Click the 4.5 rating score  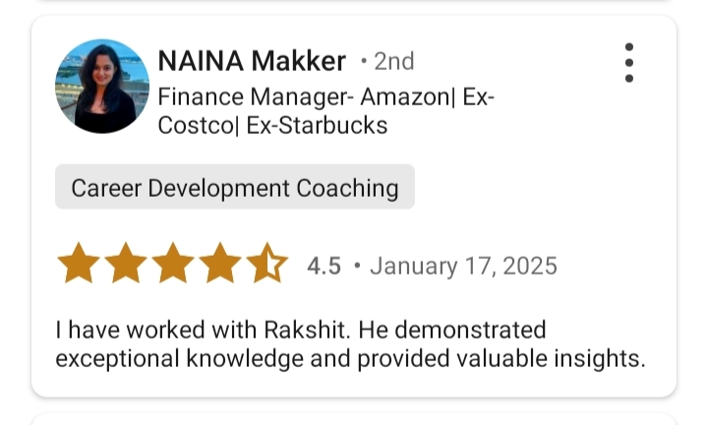click(x=324, y=266)
